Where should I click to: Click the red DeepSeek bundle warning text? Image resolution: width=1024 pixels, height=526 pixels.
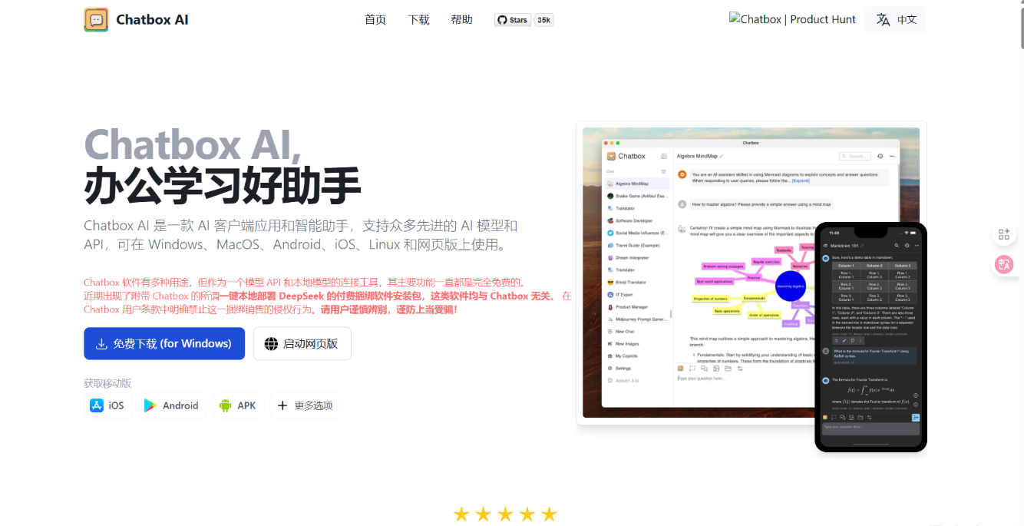click(x=328, y=296)
